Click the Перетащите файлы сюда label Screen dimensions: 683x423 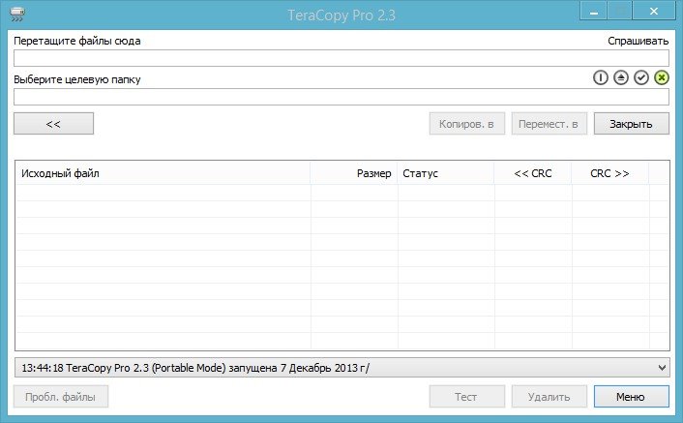tap(77, 41)
